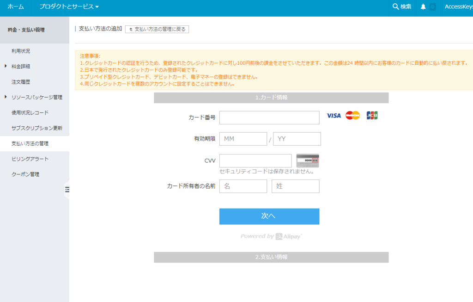The image size is (473, 302).
Task: Click the notification count badge
Action: click(x=432, y=6)
